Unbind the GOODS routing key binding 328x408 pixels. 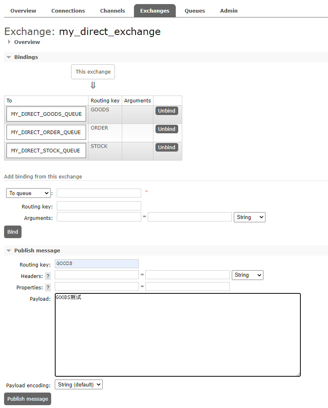click(166, 111)
